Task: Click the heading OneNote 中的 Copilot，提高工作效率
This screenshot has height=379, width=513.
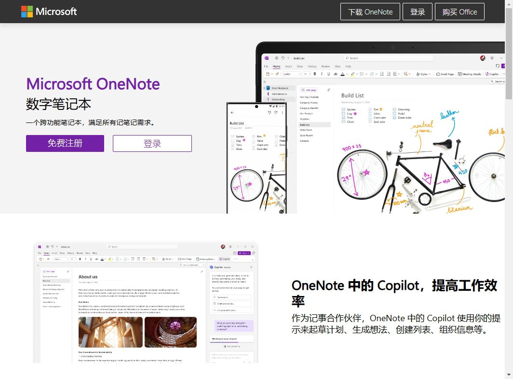Action: click(394, 293)
